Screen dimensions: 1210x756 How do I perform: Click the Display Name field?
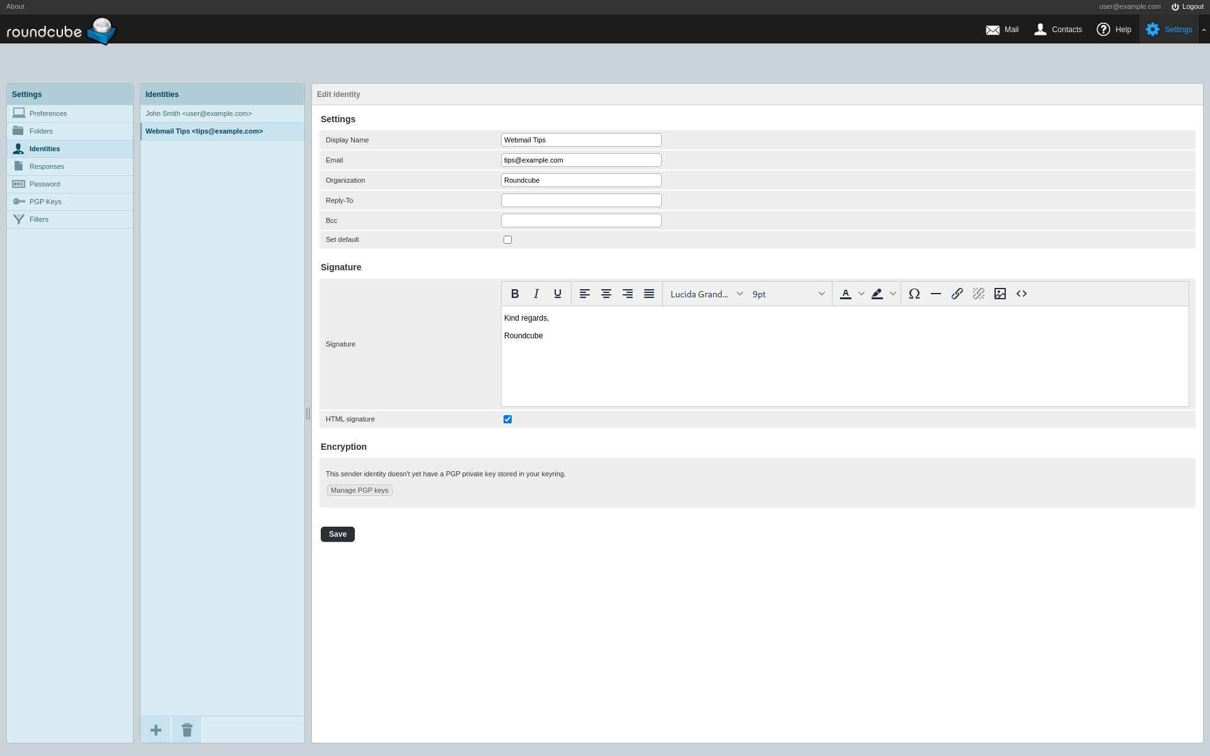581,140
